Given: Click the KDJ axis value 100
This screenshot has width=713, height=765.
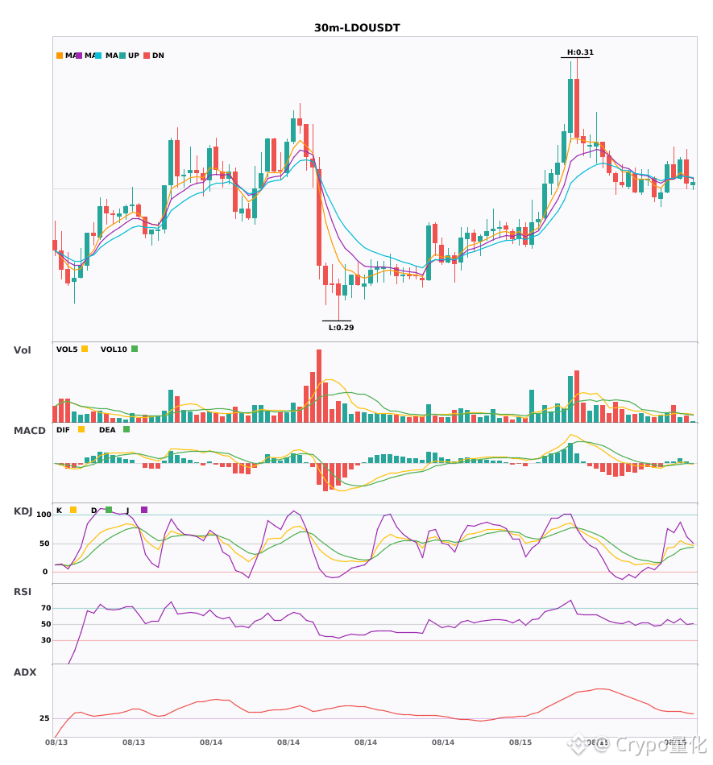Looking at the screenshot, I should (x=44, y=515).
